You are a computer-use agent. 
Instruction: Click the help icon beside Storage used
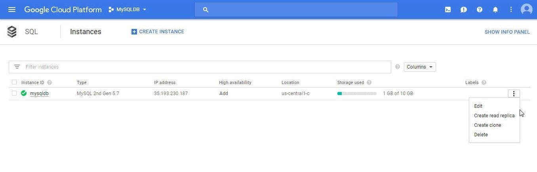[369, 82]
